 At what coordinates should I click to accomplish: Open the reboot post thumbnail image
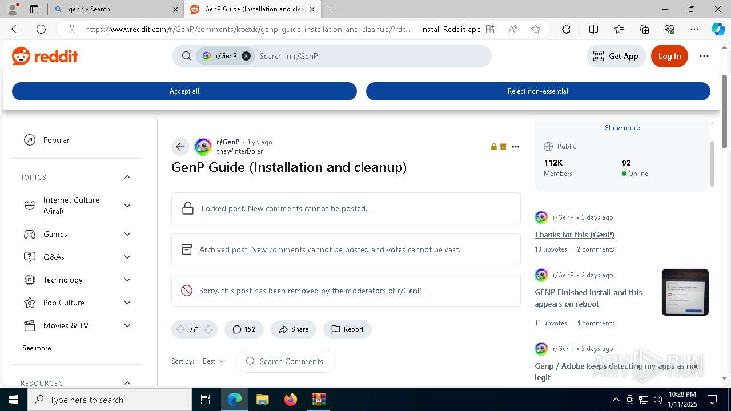click(685, 292)
